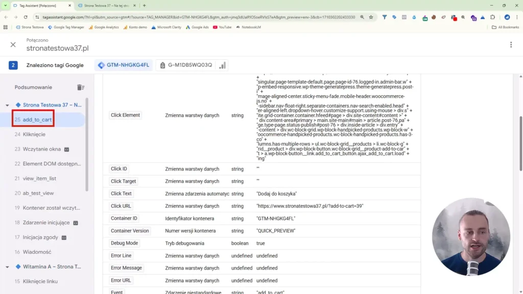This screenshot has width=523, height=294.
Task: Collapse the Witamina A page group
Action: [x=7, y=267]
